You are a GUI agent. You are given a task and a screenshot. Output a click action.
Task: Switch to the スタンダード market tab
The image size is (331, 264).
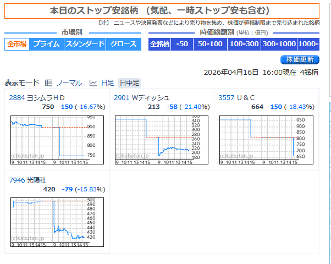pos(85,44)
